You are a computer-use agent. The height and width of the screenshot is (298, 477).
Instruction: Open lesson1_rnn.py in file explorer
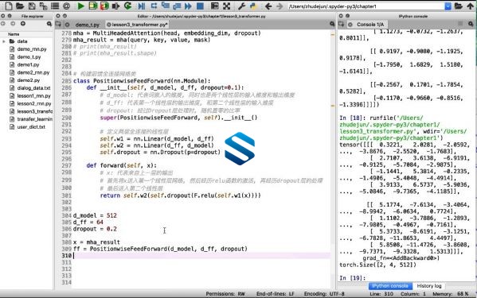pyautogui.click(x=33, y=96)
